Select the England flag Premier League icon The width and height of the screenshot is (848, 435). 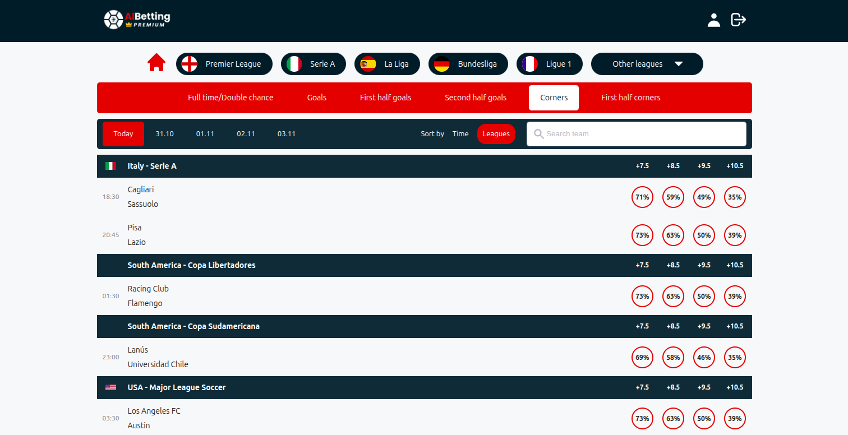(190, 64)
